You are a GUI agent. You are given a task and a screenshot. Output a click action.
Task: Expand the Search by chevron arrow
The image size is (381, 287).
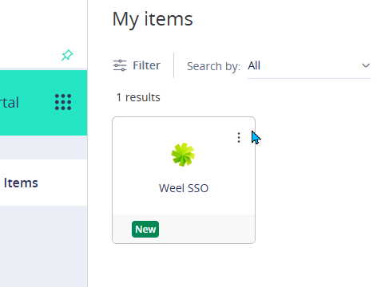point(366,65)
